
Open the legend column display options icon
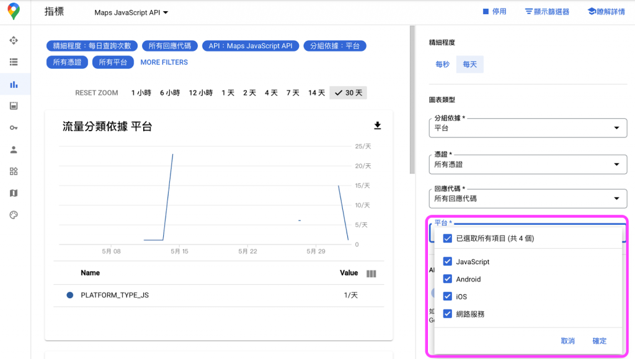tap(371, 274)
